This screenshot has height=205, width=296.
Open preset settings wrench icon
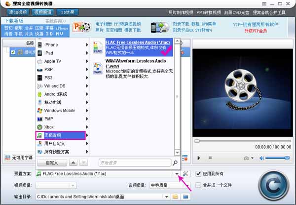click(x=185, y=174)
